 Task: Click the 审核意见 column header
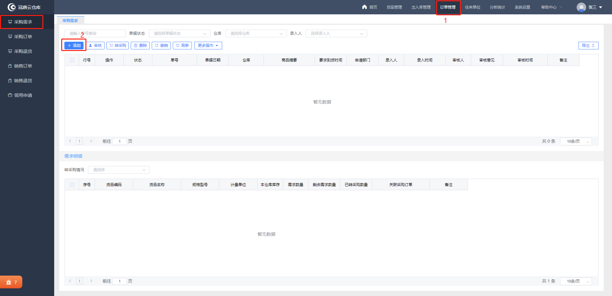click(x=487, y=60)
